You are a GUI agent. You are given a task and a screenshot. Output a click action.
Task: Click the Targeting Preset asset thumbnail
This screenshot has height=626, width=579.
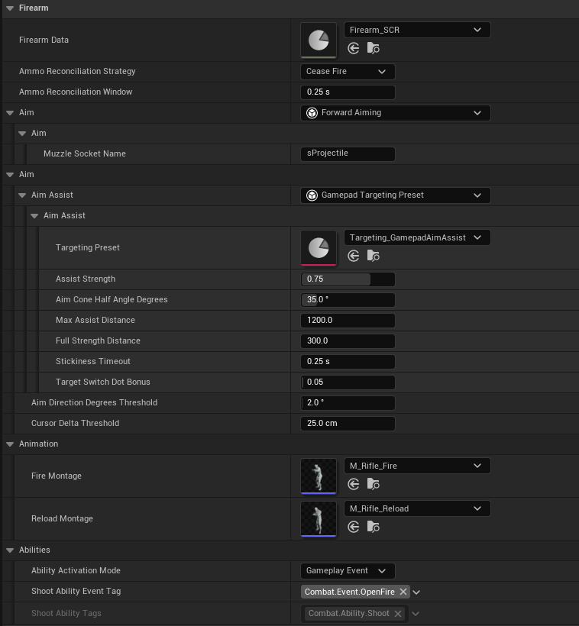319,248
